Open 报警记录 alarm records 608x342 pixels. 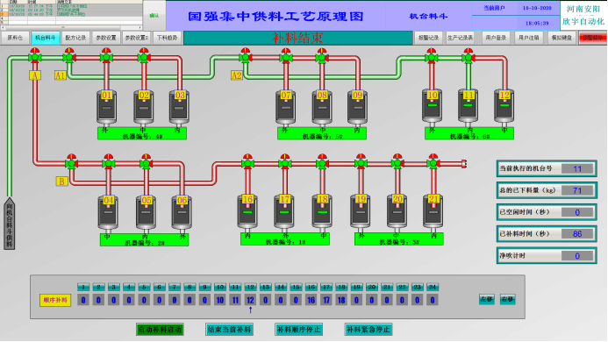pyautogui.click(x=428, y=38)
